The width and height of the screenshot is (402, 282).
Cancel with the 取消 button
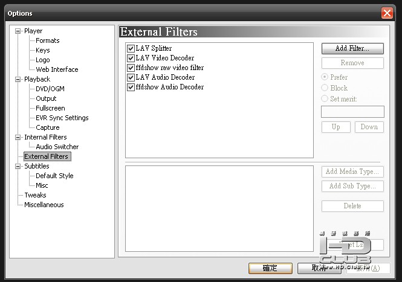pyautogui.click(x=319, y=269)
